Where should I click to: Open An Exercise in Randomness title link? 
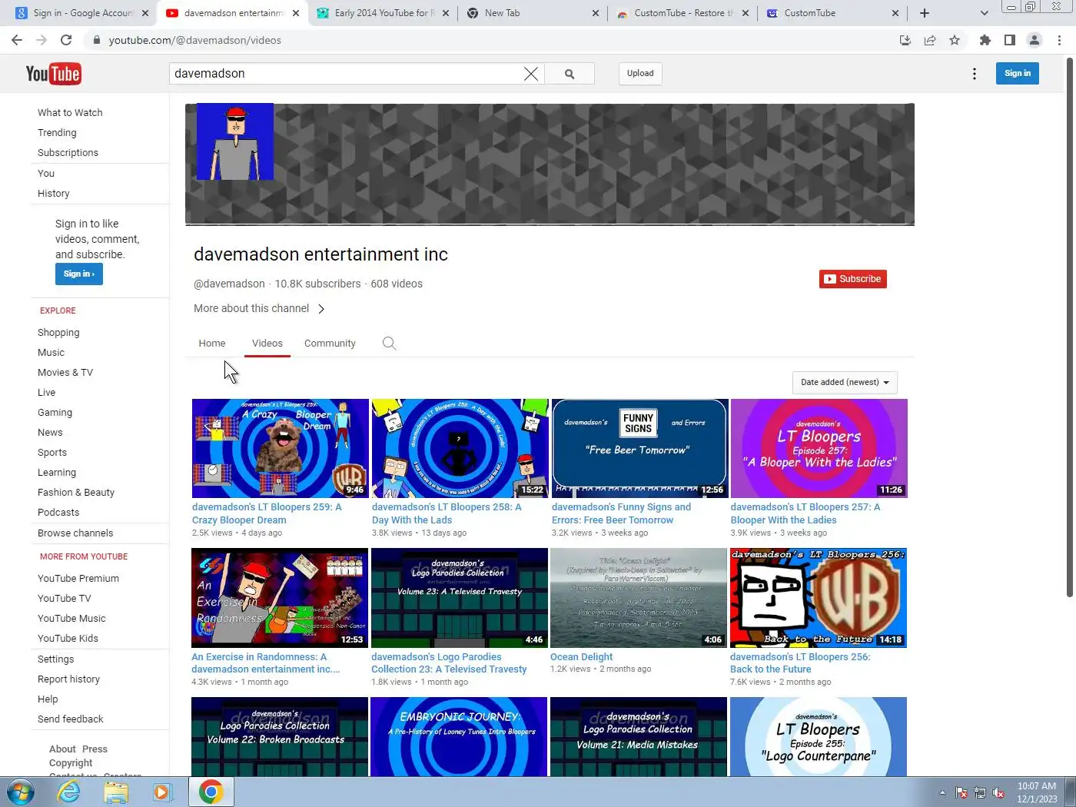point(265,663)
